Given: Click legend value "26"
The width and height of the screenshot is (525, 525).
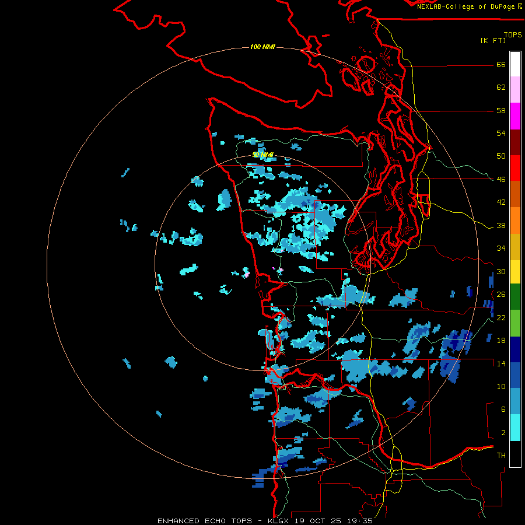Looking at the screenshot, I should [x=501, y=295].
